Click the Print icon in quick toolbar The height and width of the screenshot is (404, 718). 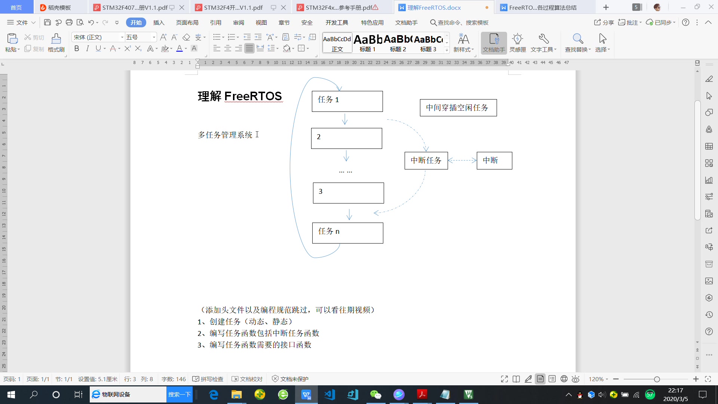point(69,22)
